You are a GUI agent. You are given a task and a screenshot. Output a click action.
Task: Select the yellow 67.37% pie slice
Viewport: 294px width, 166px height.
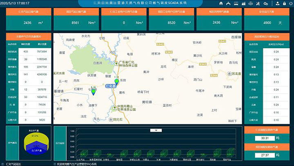36,138
